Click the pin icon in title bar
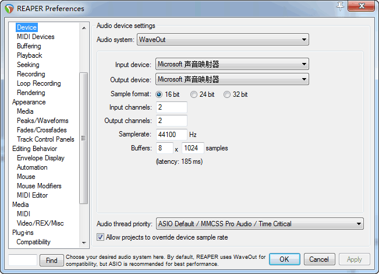 pyautogui.click(x=340, y=6)
